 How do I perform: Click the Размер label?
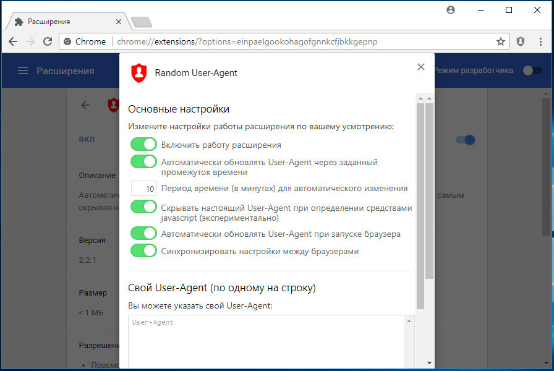click(x=93, y=293)
